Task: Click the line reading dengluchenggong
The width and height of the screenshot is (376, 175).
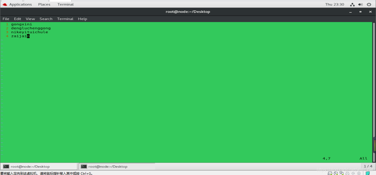Action: [31, 28]
